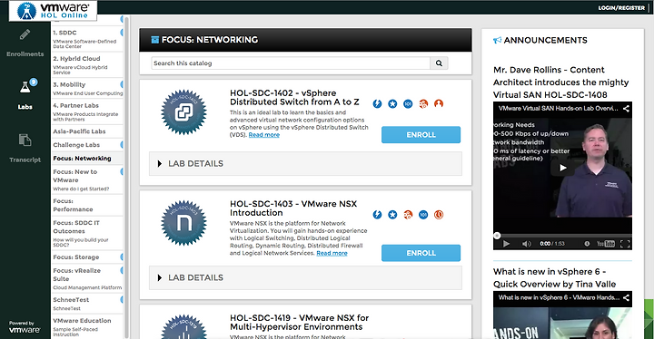Click the HOL-SDC-1403 NSX lab badge
The image size is (654, 339).
coord(183,223)
